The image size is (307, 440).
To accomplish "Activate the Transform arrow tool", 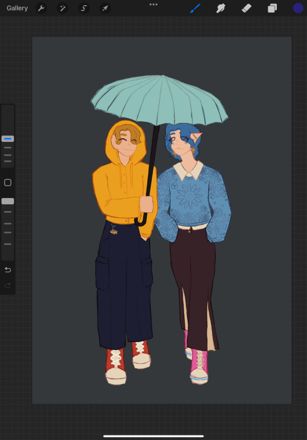I will (x=105, y=8).
